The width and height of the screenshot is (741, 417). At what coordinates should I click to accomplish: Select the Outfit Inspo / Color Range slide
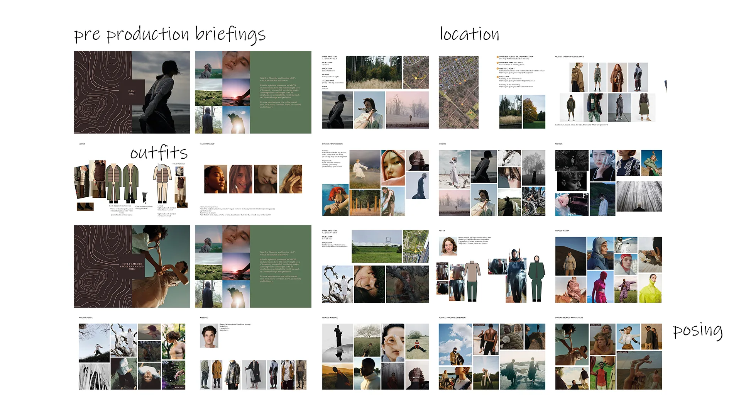(x=609, y=92)
